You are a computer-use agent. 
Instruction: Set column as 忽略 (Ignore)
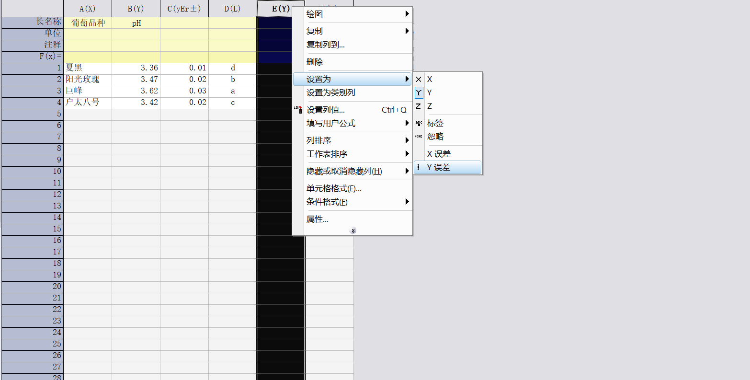[x=435, y=137]
